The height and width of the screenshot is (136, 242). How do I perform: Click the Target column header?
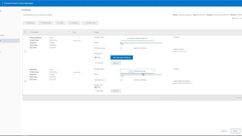pos(96,32)
